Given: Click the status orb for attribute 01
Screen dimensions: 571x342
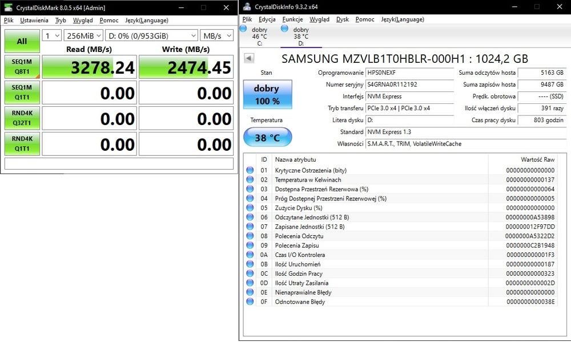Looking at the screenshot, I should [x=250, y=170].
